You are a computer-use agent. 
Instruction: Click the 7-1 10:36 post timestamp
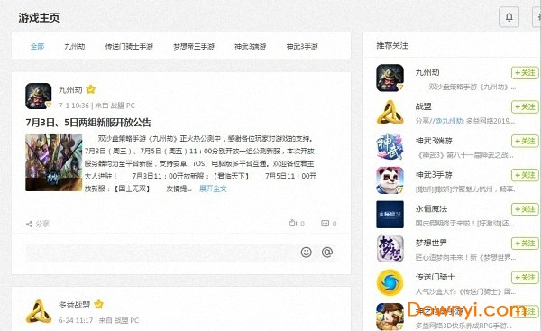[x=74, y=106]
